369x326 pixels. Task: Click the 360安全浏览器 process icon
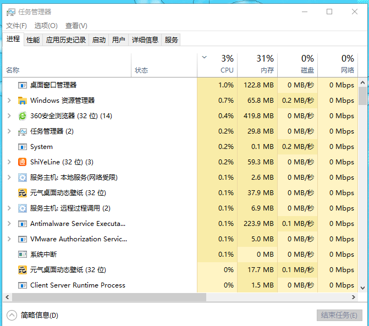(23, 116)
